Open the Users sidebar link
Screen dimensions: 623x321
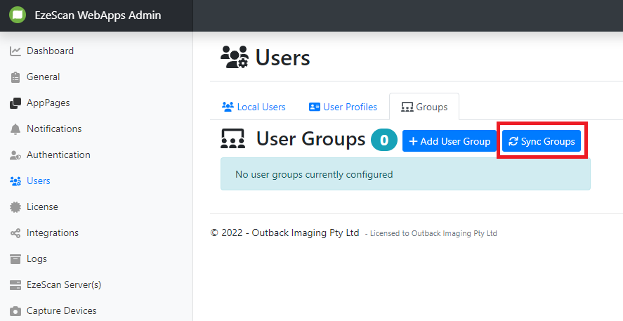[38, 181]
